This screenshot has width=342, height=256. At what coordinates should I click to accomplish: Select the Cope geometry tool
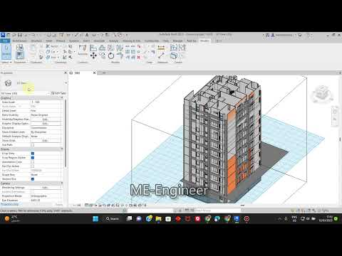point(53,46)
